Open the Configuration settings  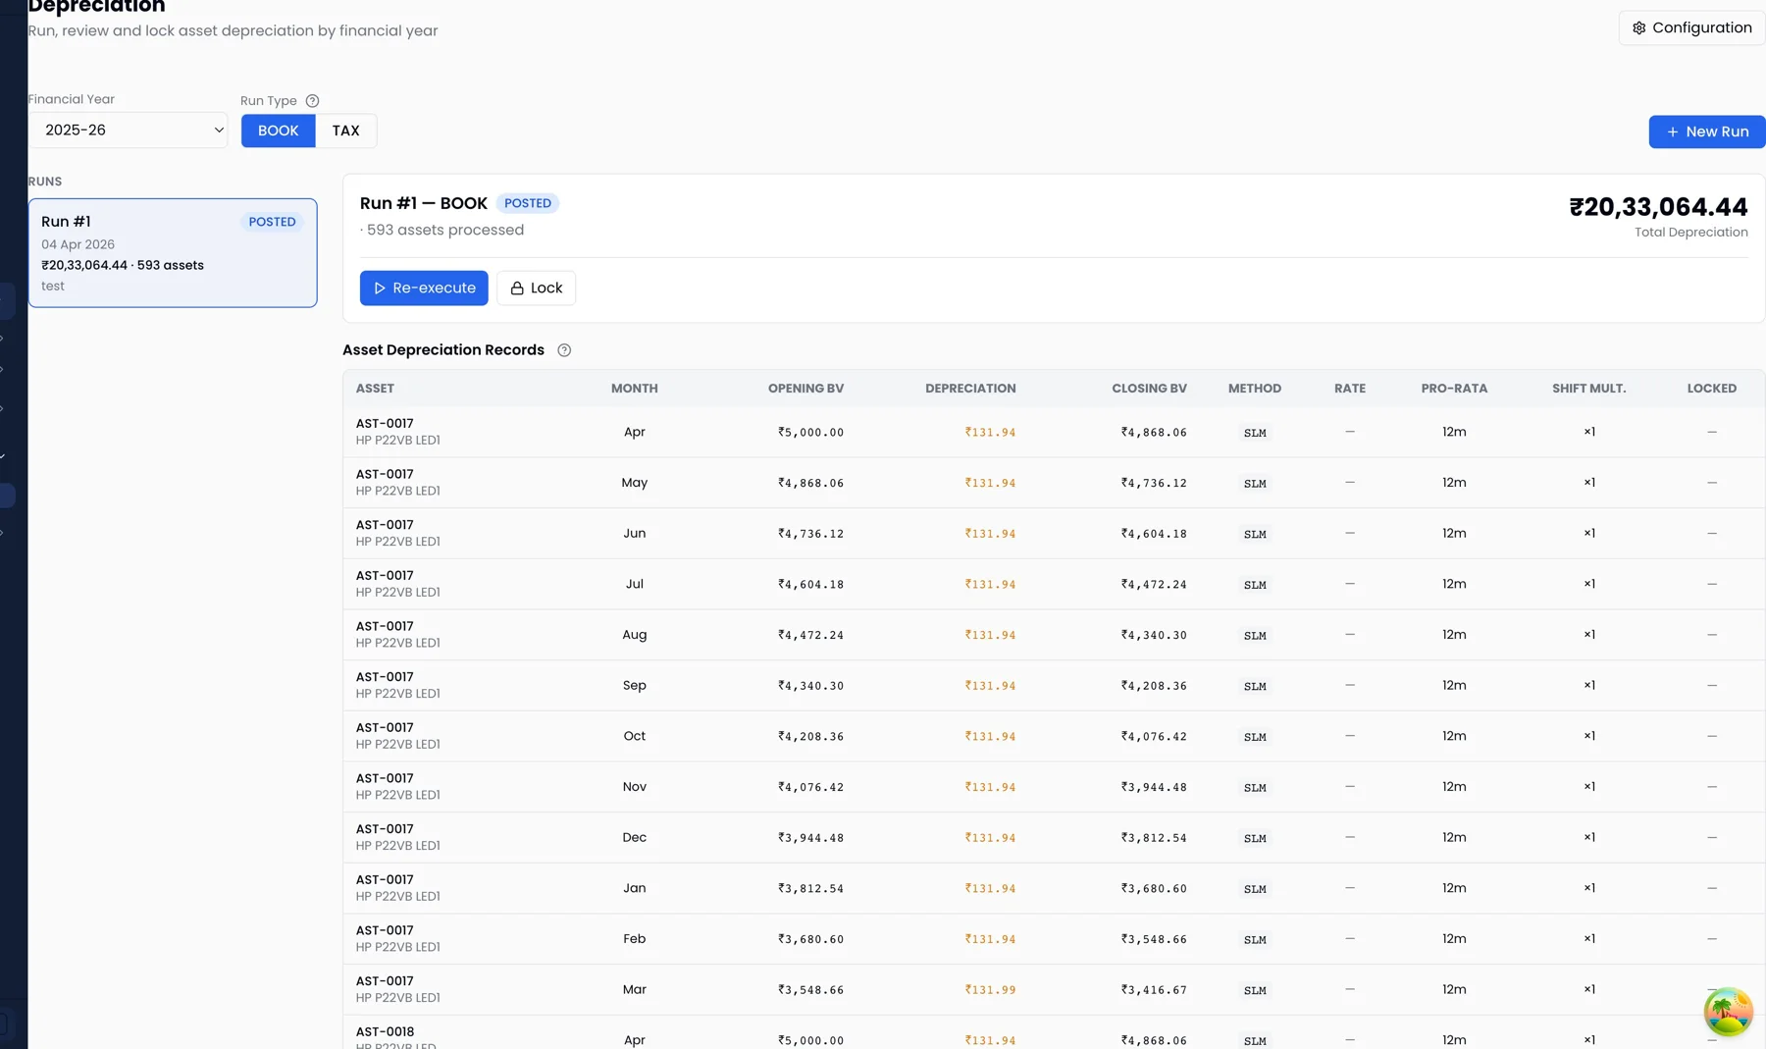click(x=1691, y=27)
